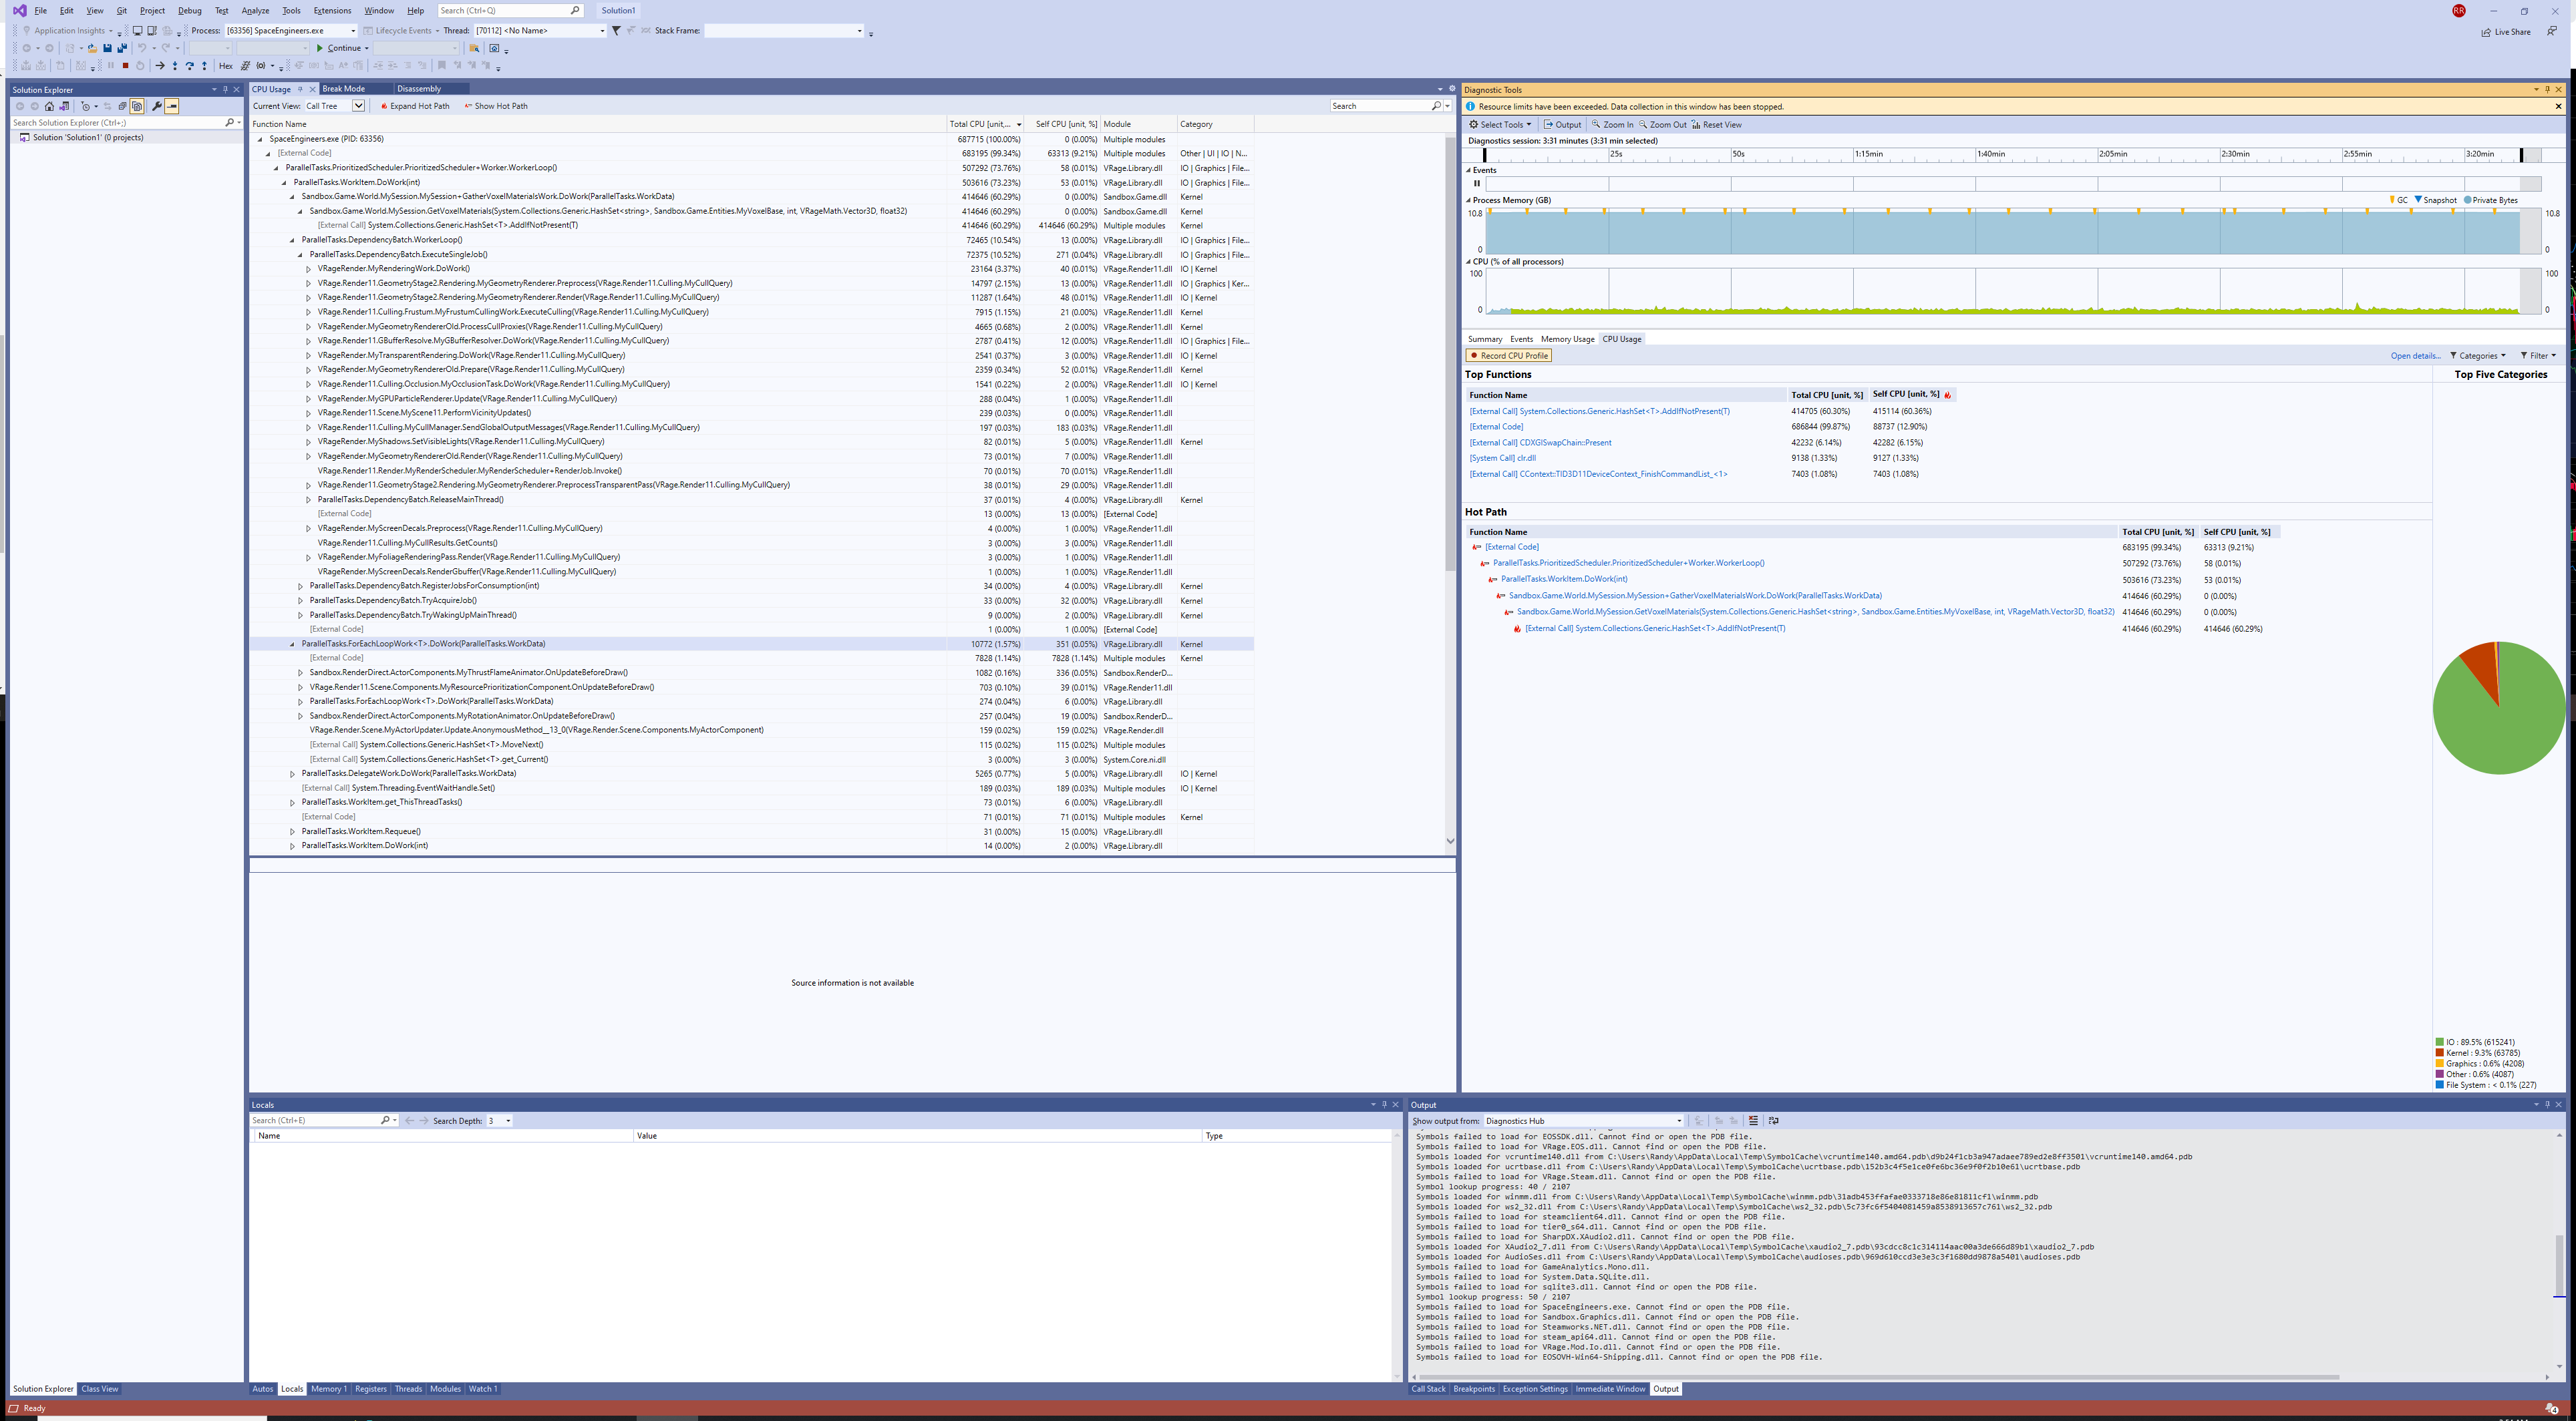Toggle Auto Hide pin of Diagnostic Tools
This screenshot has height=1421, width=2576.
tap(2548, 90)
